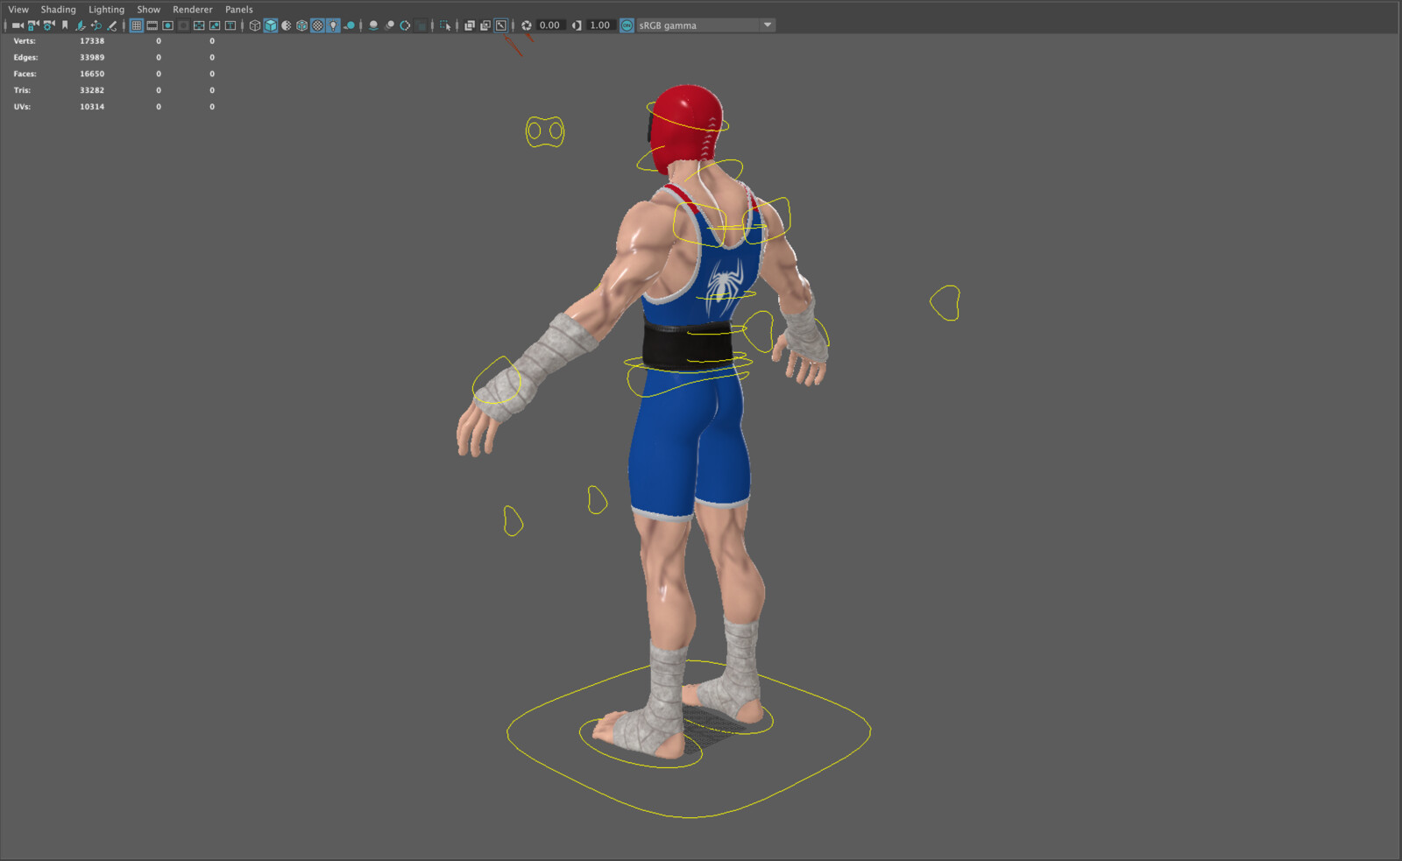
Task: Switch to Wireframe display mode
Action: (255, 25)
